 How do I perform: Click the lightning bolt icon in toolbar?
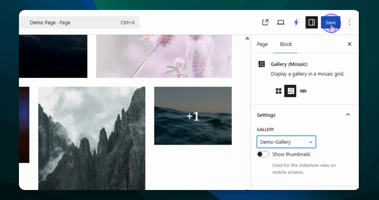[296, 22]
